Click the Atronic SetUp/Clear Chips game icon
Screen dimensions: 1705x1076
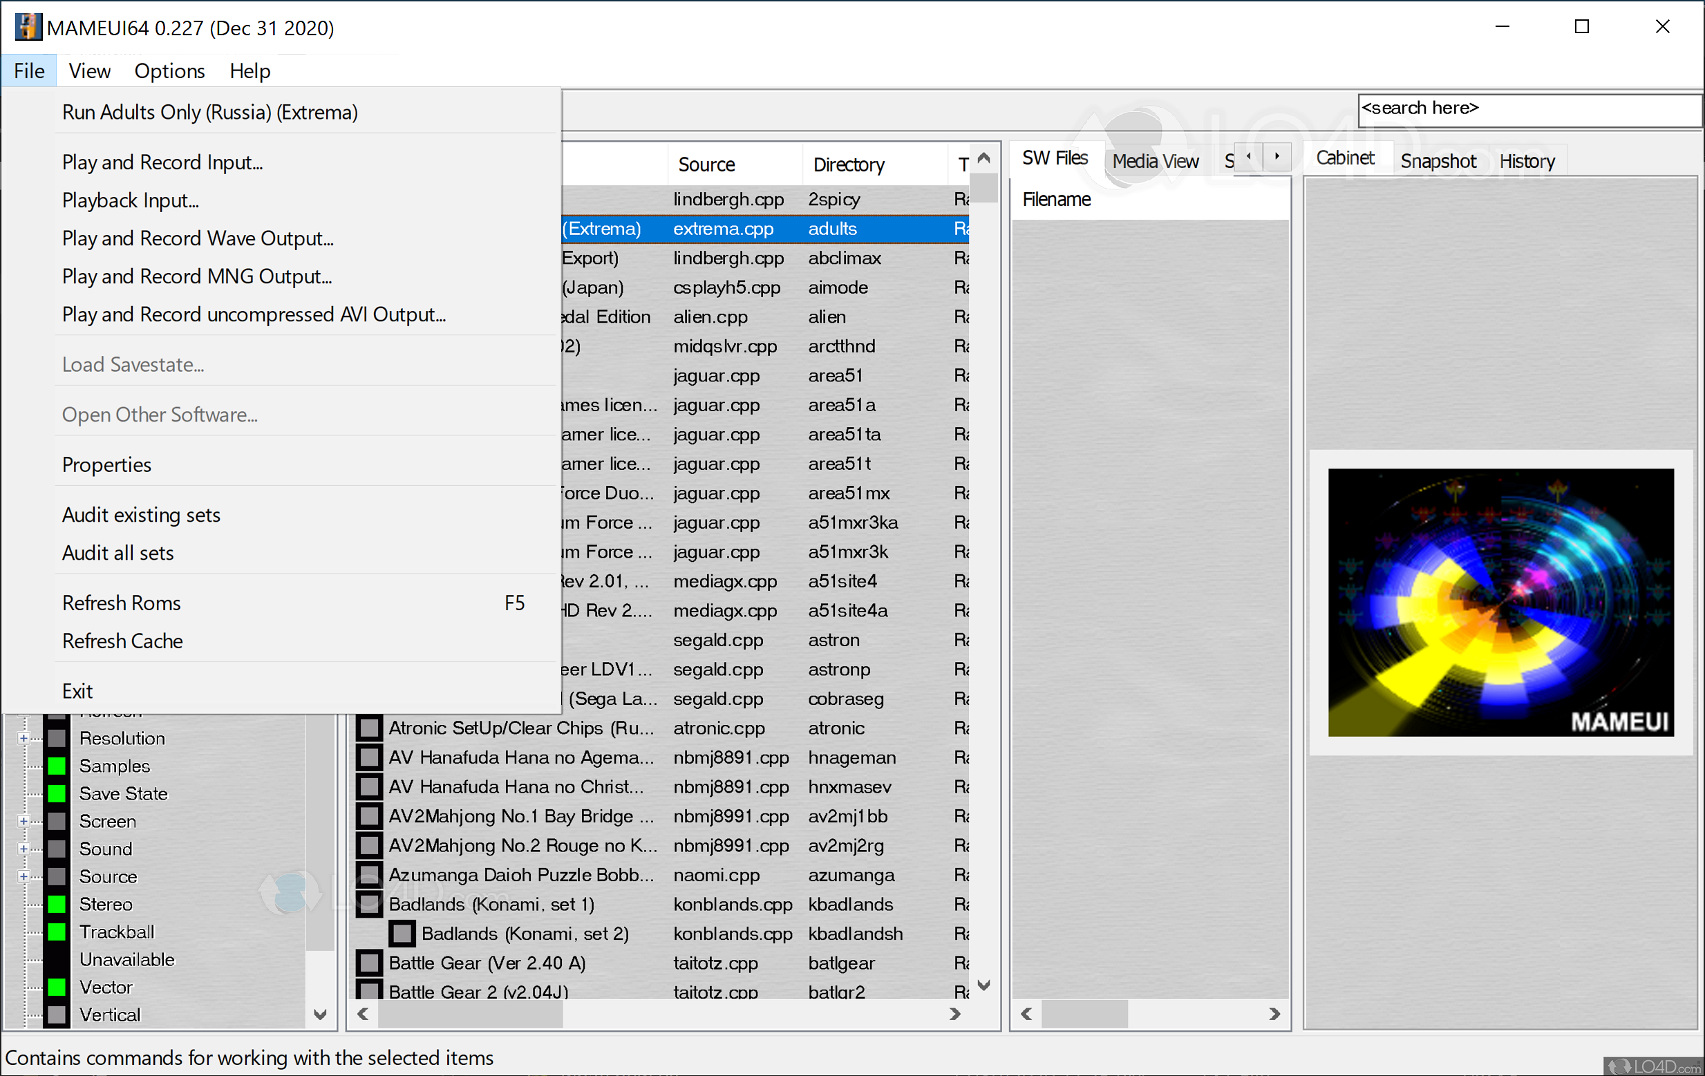(369, 728)
